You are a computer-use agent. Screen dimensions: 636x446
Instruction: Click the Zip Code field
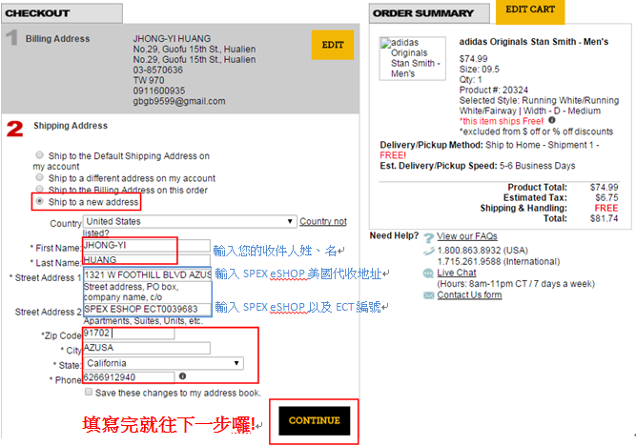point(129,334)
